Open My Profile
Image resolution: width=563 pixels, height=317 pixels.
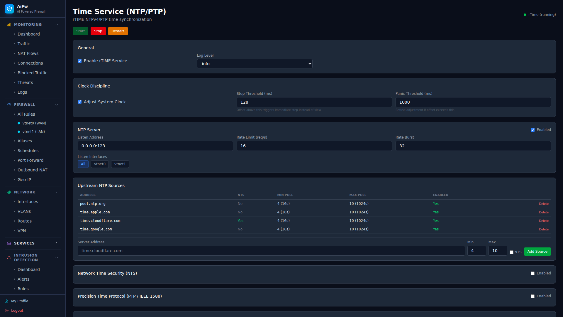(20, 301)
